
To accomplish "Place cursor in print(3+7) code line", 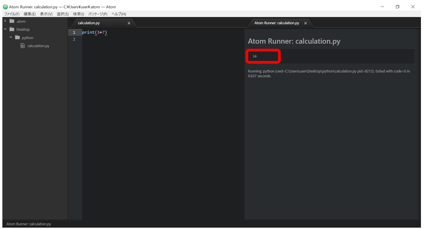I will point(94,33).
